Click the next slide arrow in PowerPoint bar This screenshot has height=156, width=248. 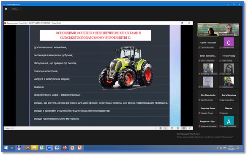[x=165, y=128]
